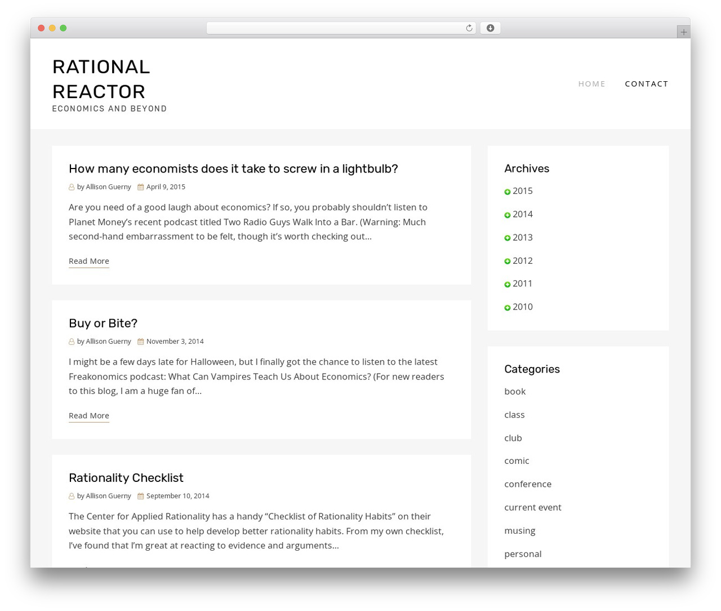
Task: Expand the 2014 archive
Action: coord(508,215)
